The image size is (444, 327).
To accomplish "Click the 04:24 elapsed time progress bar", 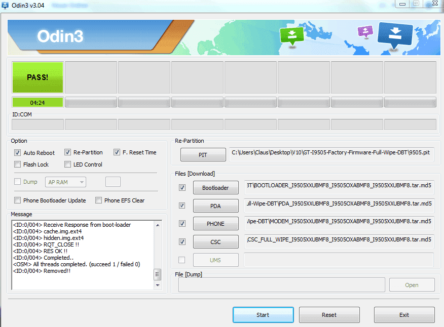I will (38, 102).
